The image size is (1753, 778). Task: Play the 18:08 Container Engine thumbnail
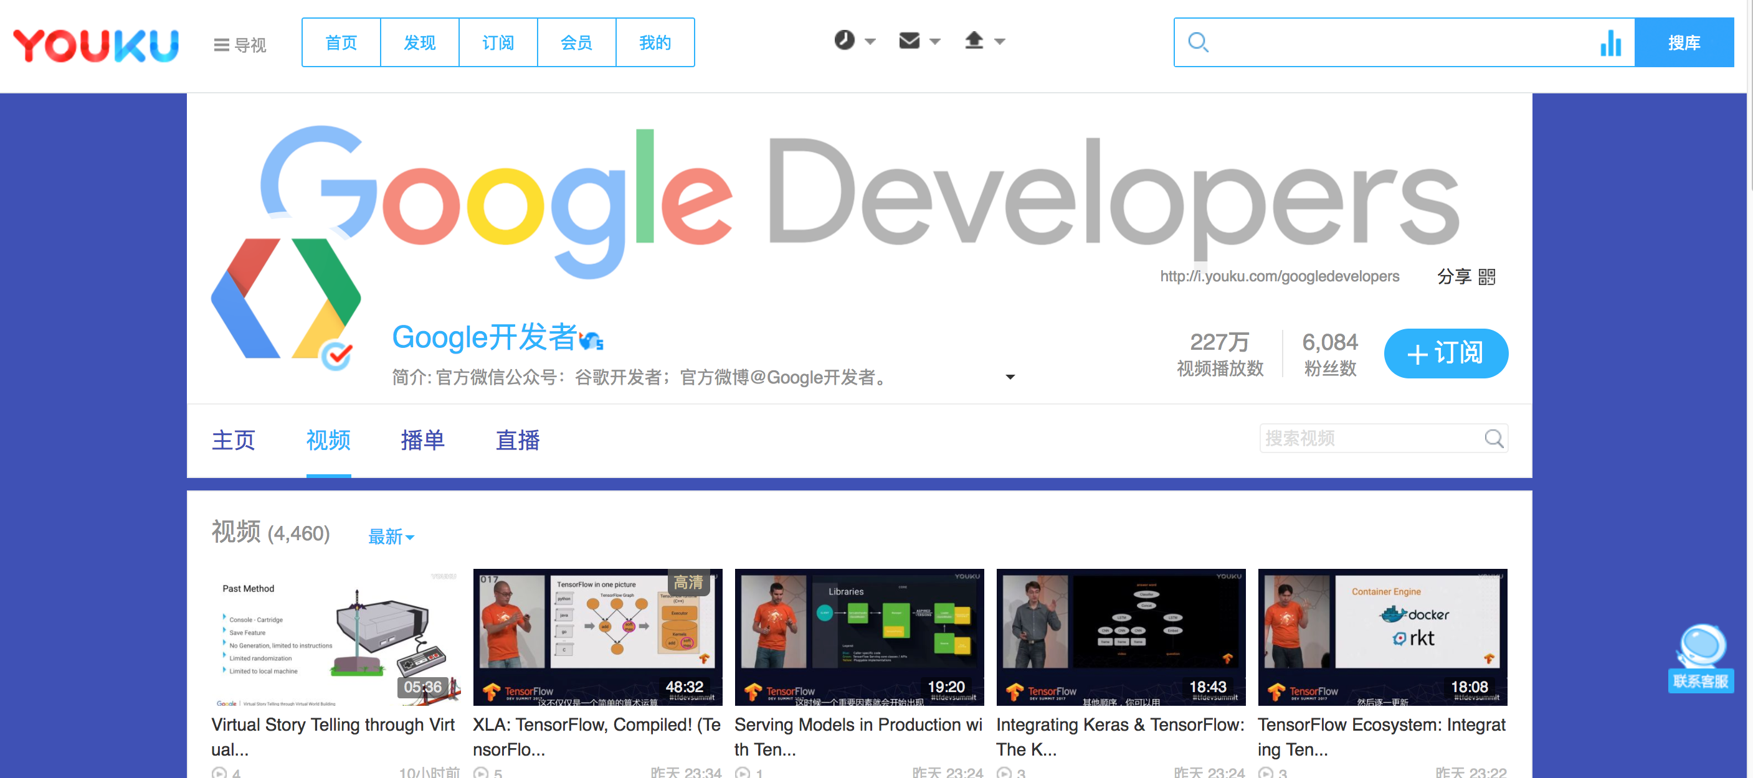click(1382, 637)
